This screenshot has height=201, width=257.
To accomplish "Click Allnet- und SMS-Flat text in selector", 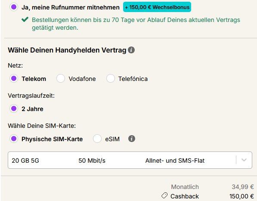I will pyautogui.click(x=175, y=161).
